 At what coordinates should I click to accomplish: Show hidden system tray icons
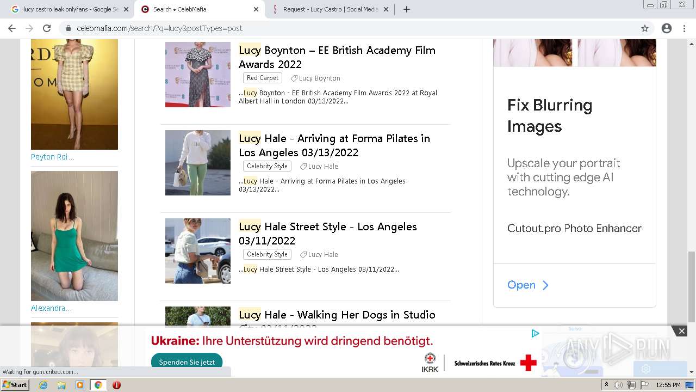[x=607, y=385]
